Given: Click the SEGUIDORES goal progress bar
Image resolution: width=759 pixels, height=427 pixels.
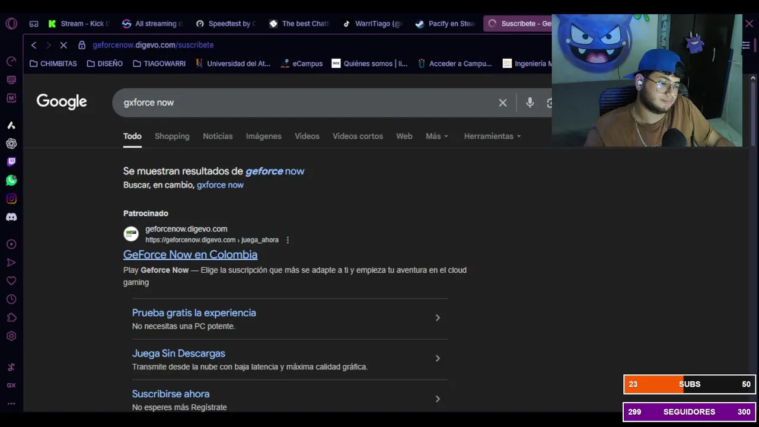Looking at the screenshot, I should [x=690, y=412].
